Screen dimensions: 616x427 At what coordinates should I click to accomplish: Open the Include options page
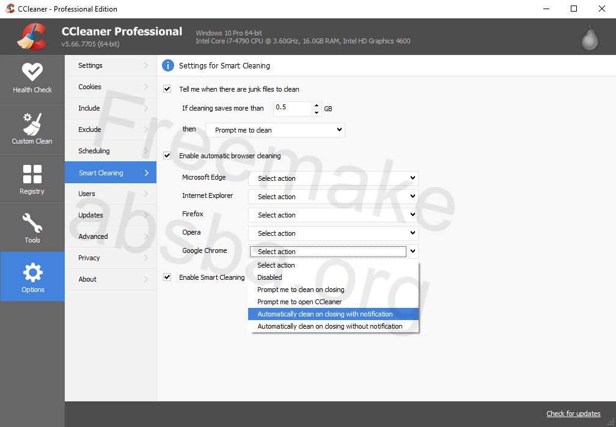tap(111, 108)
